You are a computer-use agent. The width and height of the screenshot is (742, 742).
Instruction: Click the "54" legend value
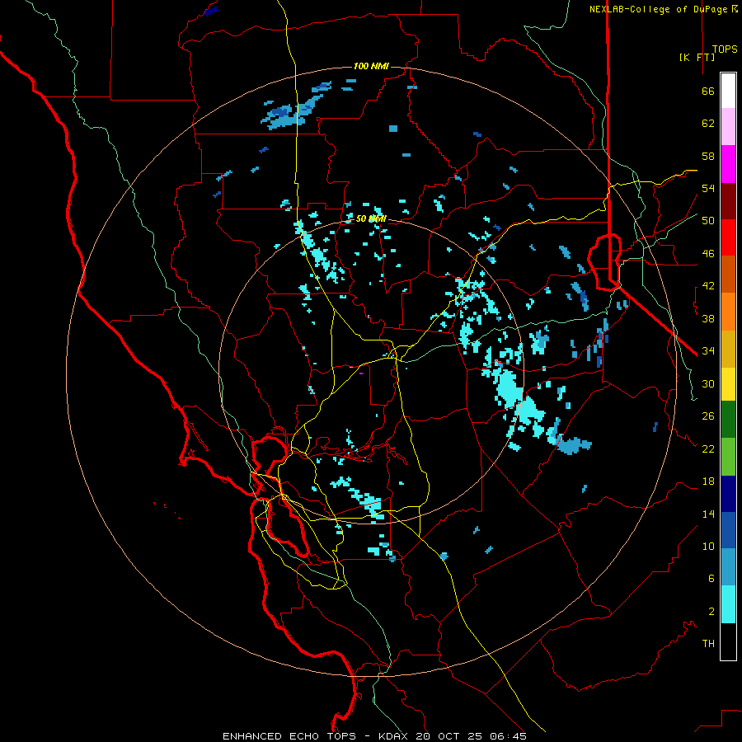click(x=708, y=188)
